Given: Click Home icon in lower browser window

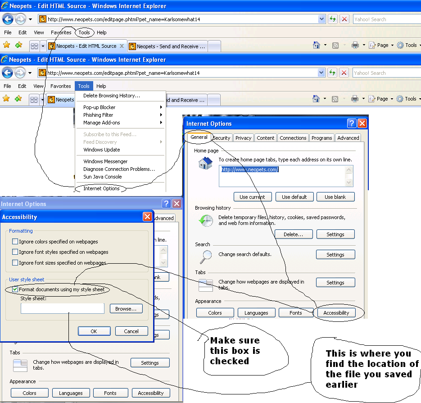Looking at the screenshot, I should (316, 99).
